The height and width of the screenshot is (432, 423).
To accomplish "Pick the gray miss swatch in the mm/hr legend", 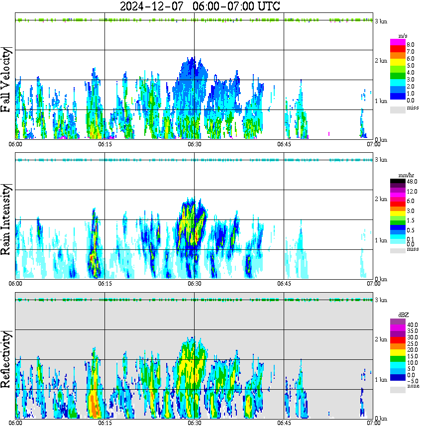I will point(398,251).
